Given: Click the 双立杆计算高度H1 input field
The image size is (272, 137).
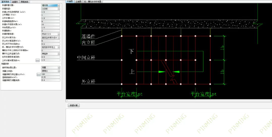Looking at the screenshot, I should [x=51, y=41].
